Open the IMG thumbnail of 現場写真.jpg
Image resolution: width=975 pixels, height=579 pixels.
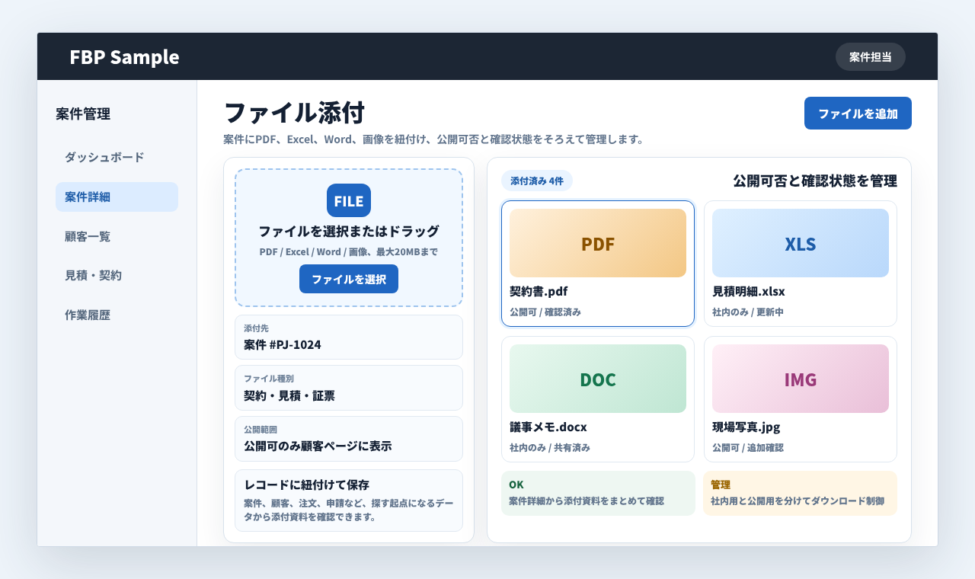[801, 379]
